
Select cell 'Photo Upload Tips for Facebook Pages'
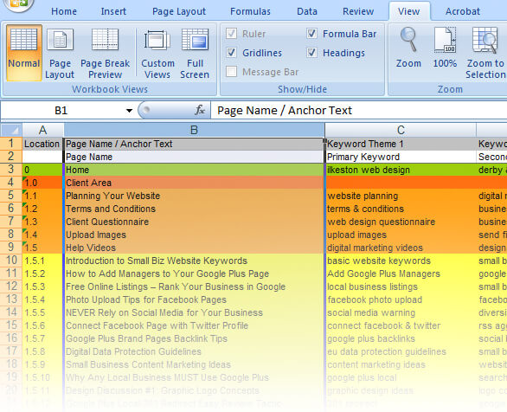point(194,299)
